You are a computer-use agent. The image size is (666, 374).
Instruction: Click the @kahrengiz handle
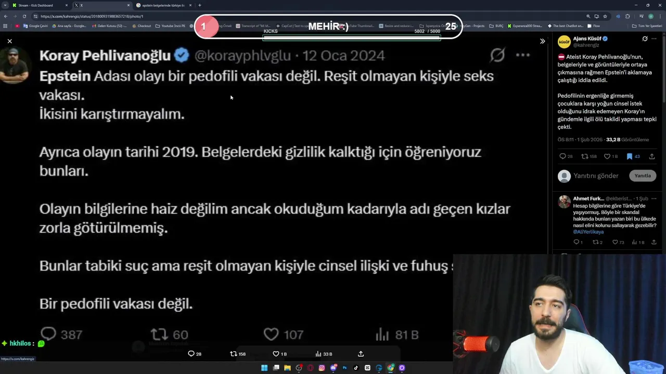[x=586, y=45]
